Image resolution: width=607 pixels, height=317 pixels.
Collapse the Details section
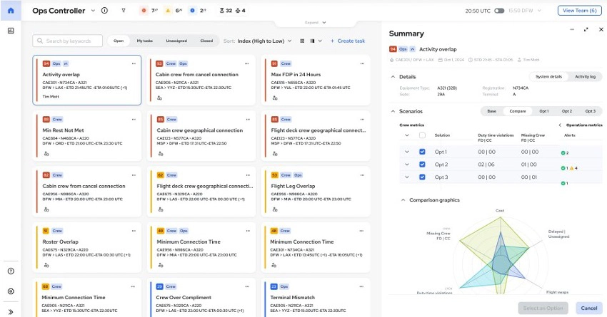(393, 77)
